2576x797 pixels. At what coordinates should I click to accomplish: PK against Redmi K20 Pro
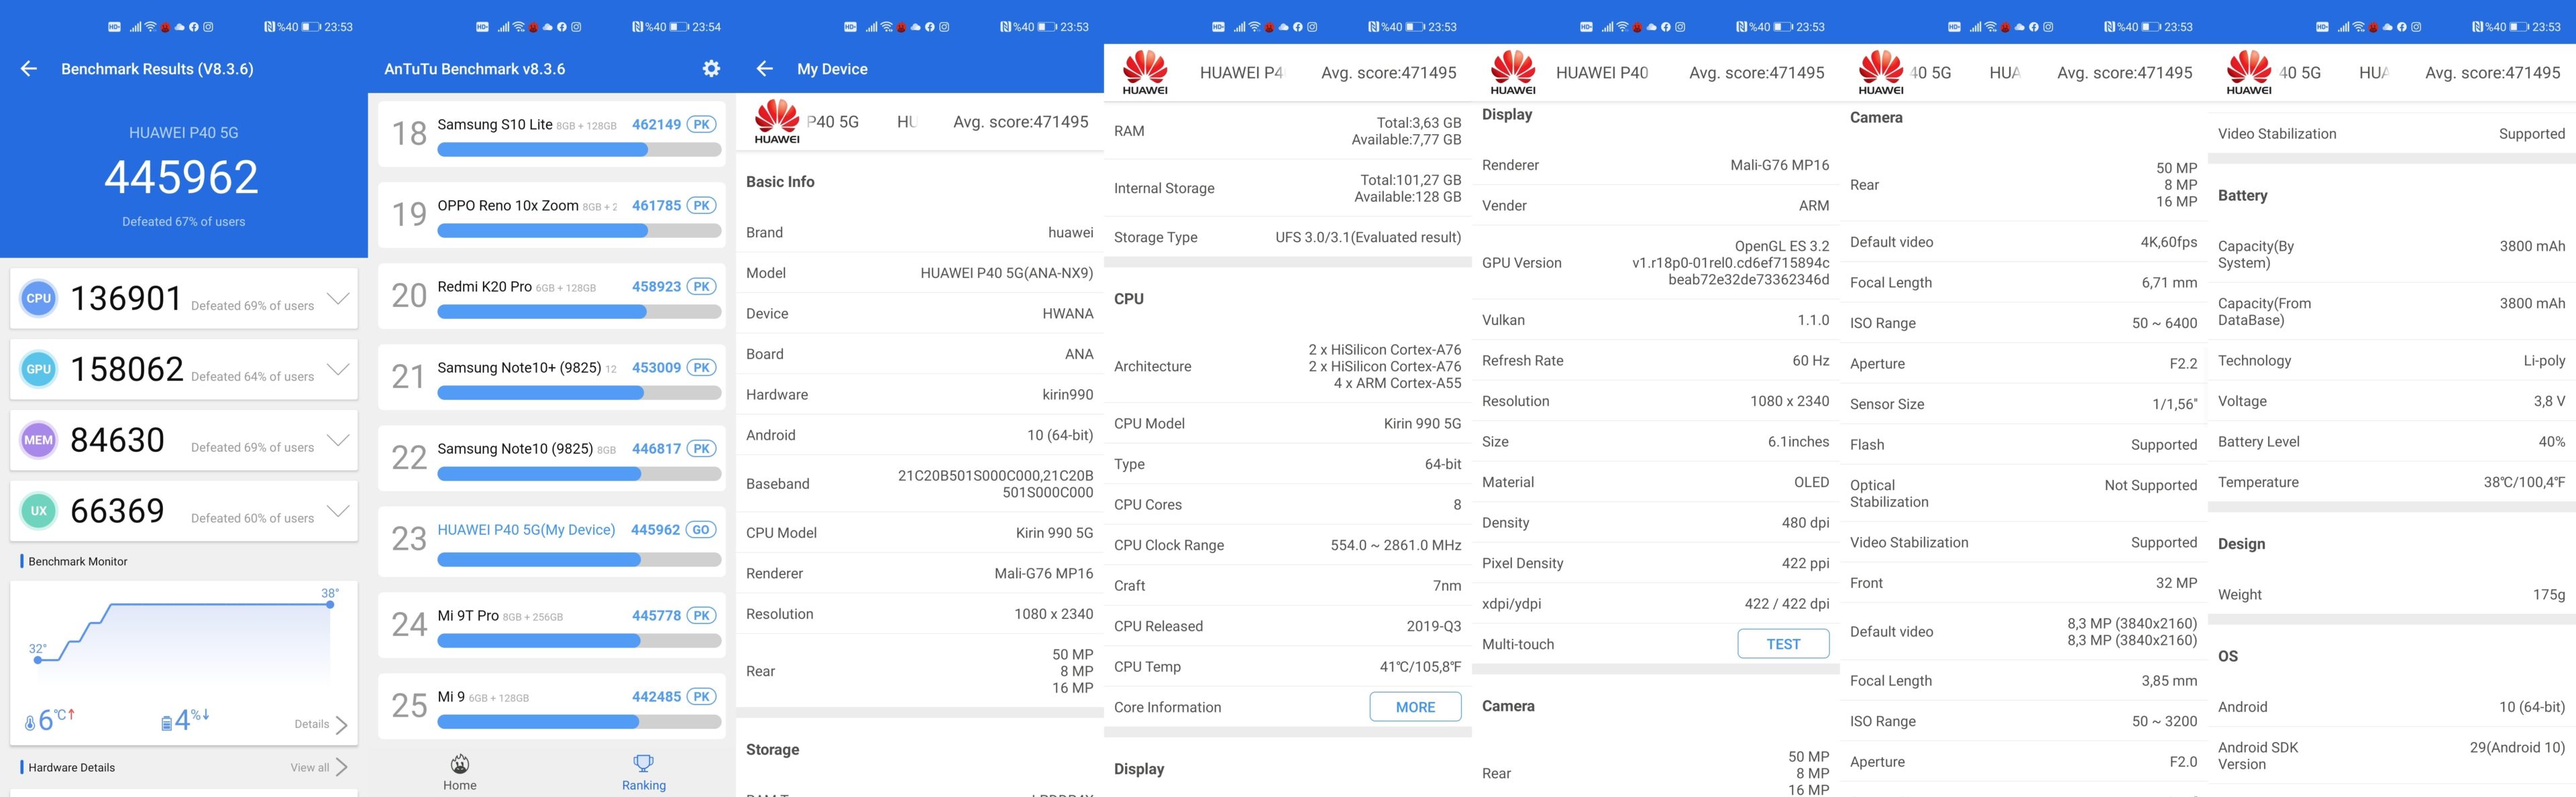pos(702,287)
